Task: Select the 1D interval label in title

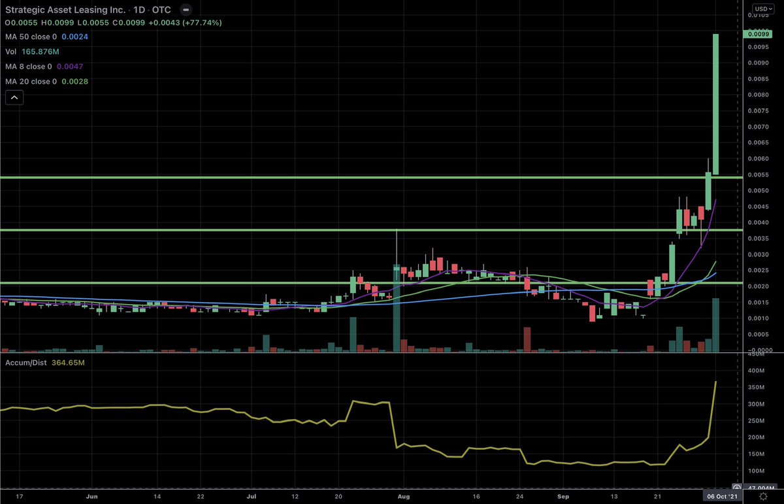Action: (139, 10)
